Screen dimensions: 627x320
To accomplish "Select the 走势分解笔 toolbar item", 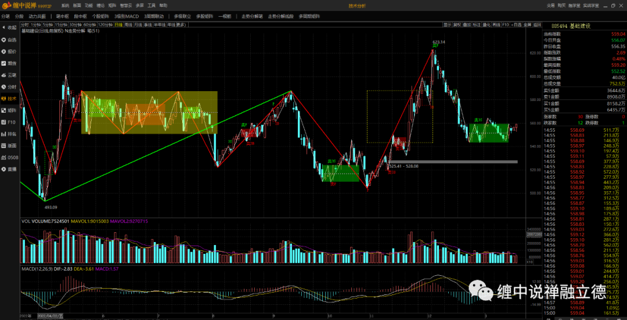I will (253, 16).
